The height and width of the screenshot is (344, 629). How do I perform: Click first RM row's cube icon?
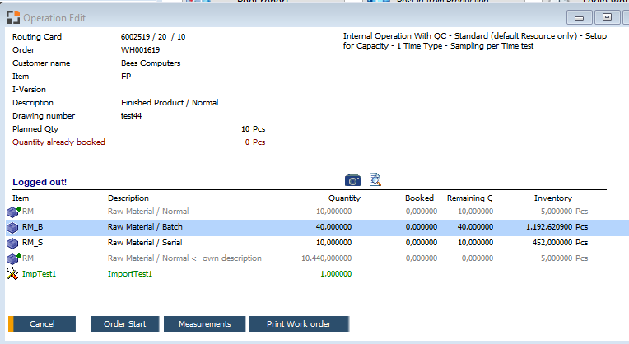(x=12, y=212)
